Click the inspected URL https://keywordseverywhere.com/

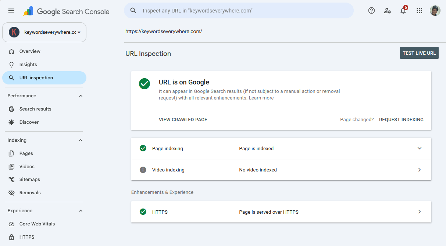pyautogui.click(x=164, y=32)
